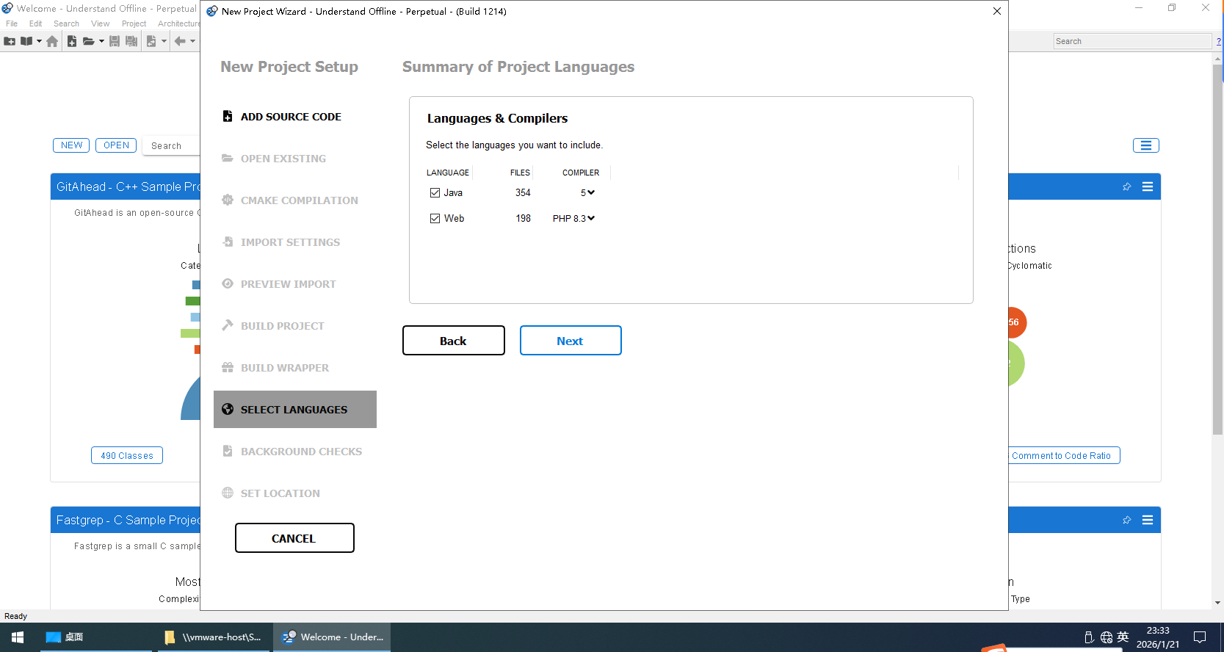The height and width of the screenshot is (652, 1224).
Task: Uncheck the Web language checkbox
Action: click(435, 218)
